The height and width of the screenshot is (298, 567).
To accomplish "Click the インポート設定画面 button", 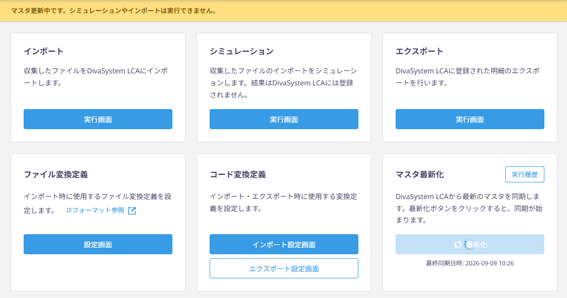I will tap(284, 244).
